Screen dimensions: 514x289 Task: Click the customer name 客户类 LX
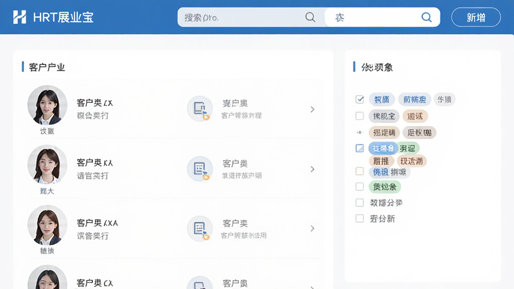(95, 103)
